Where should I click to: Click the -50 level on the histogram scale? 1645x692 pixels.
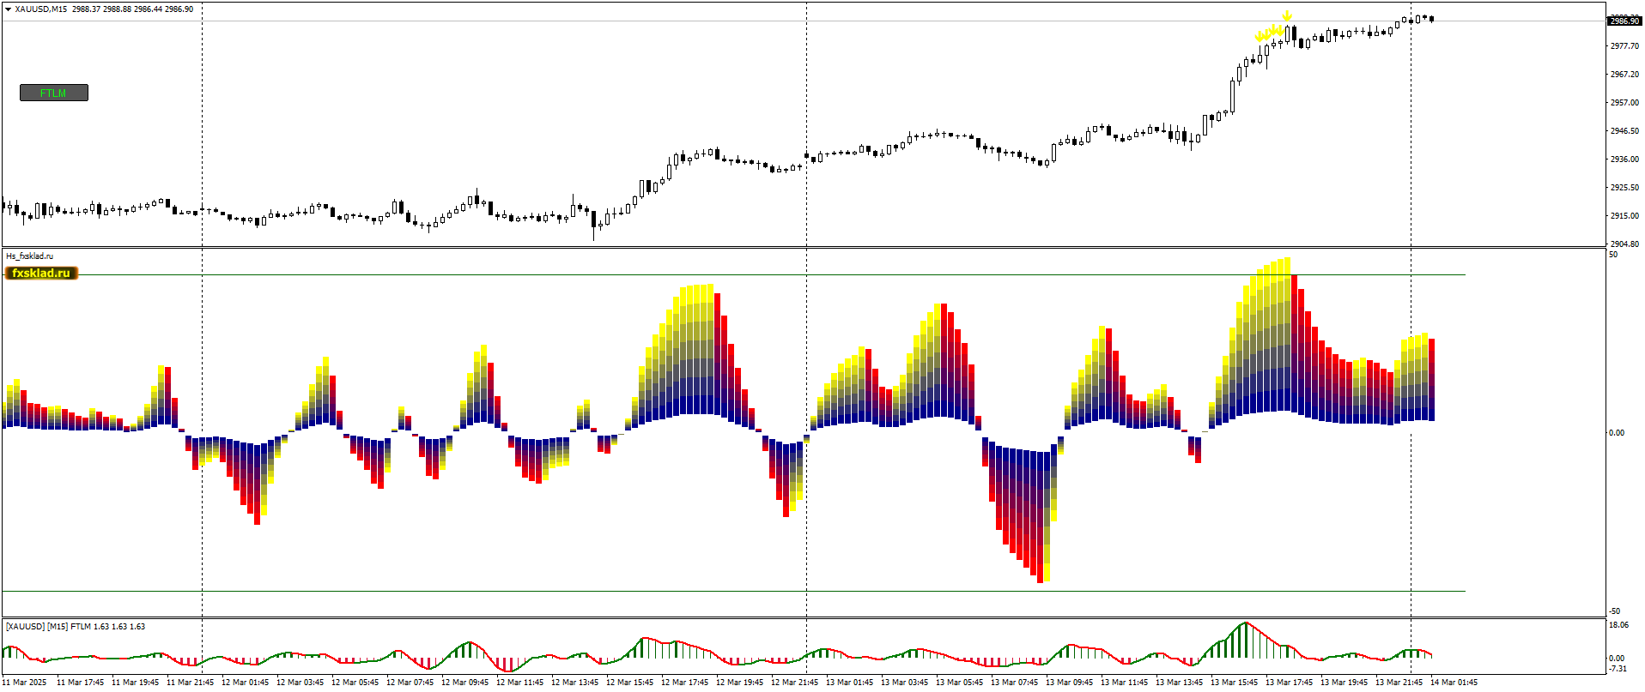(x=1614, y=611)
